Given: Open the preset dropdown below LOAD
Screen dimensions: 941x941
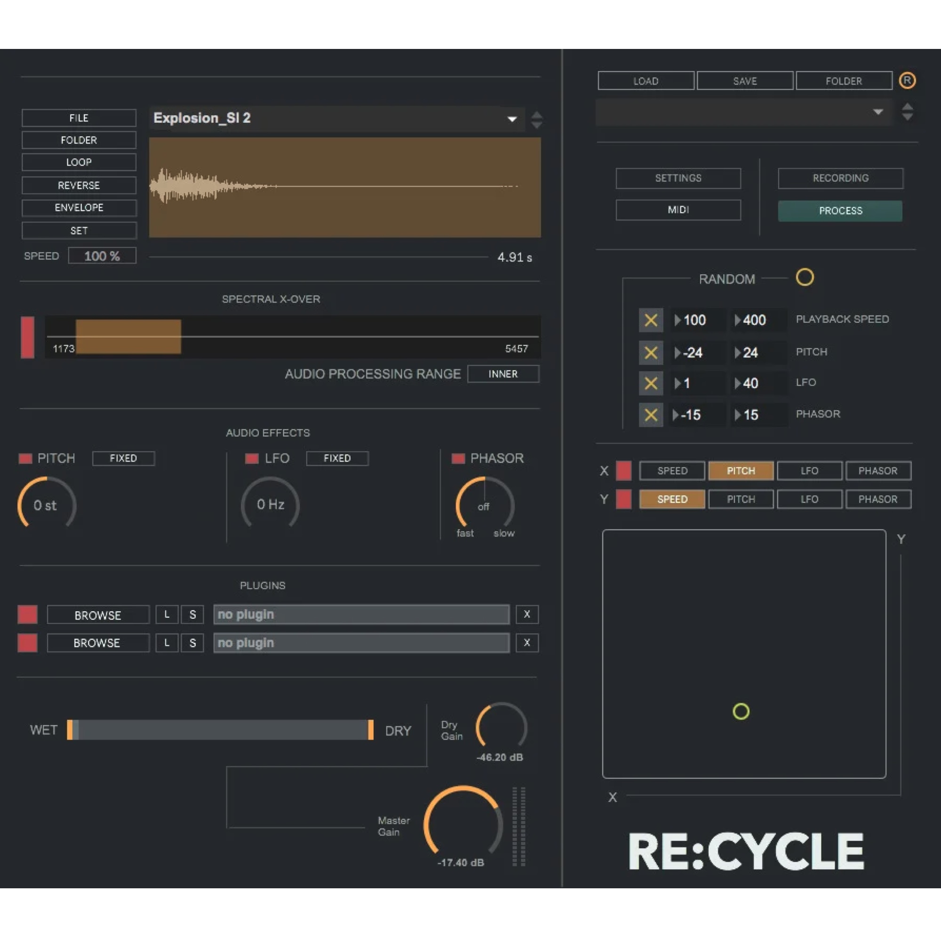Looking at the screenshot, I should 744,112.
